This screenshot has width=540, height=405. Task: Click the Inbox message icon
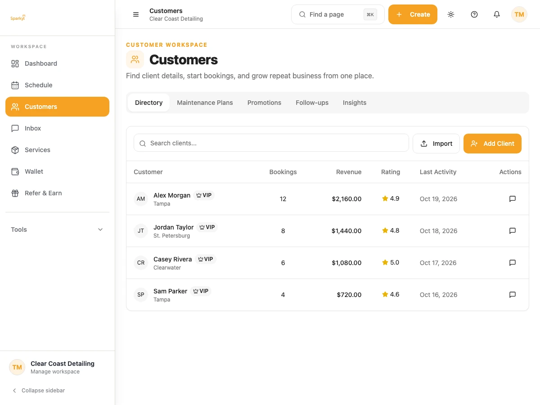pyautogui.click(x=15, y=128)
